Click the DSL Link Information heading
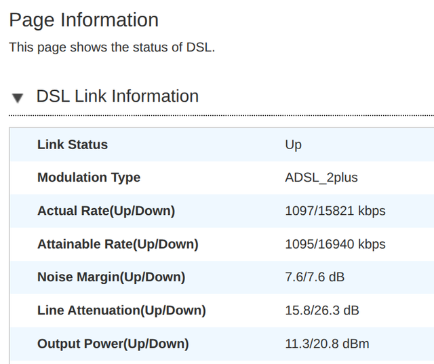Screen dimensions: 434x364 click(x=117, y=96)
